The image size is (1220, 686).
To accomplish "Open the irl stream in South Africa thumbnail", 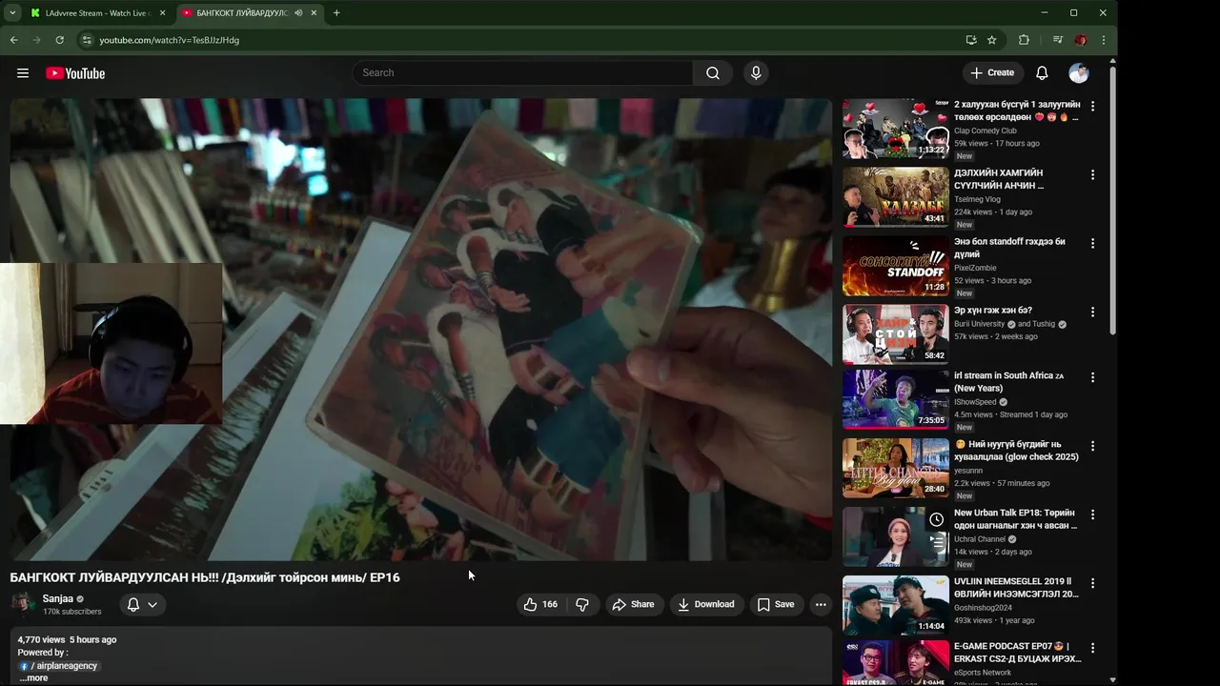I will coord(896,399).
